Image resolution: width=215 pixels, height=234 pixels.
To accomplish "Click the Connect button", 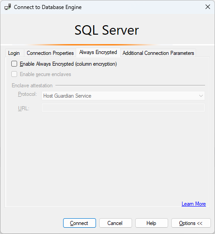I will (x=79, y=223).
